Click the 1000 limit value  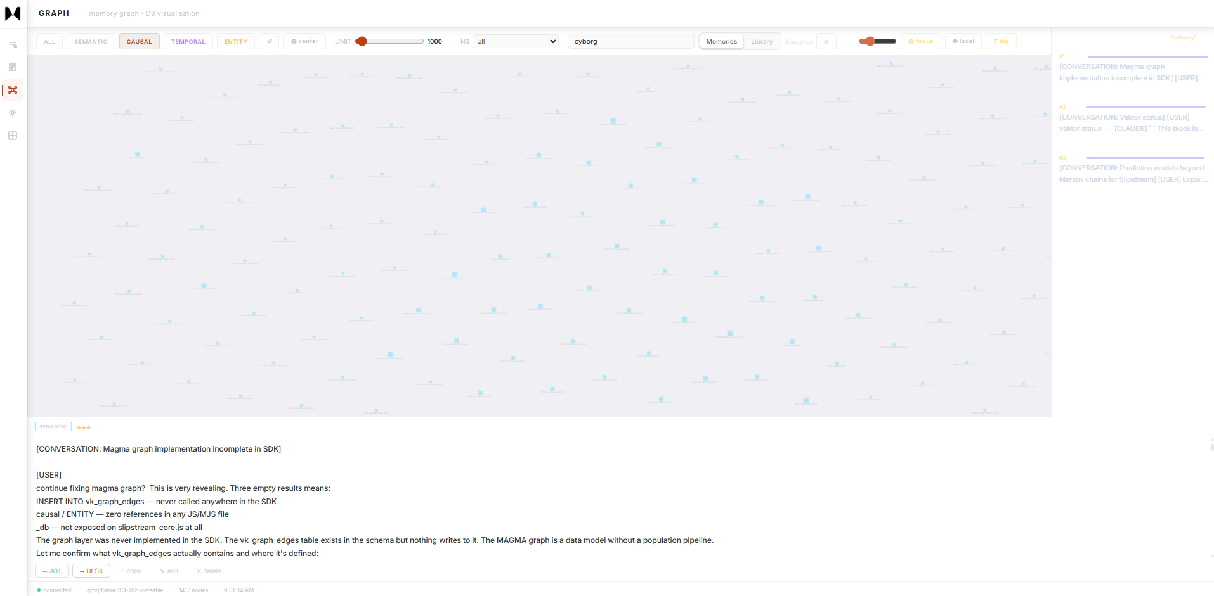434,41
